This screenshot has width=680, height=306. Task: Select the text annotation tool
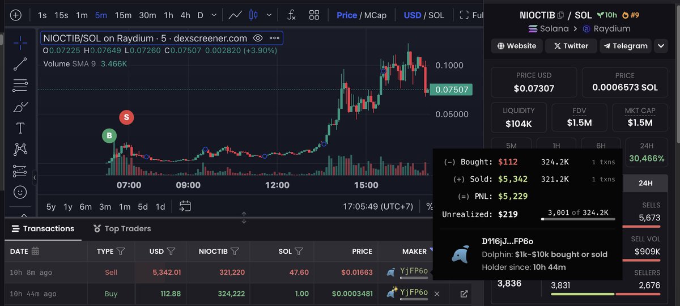tap(20, 128)
